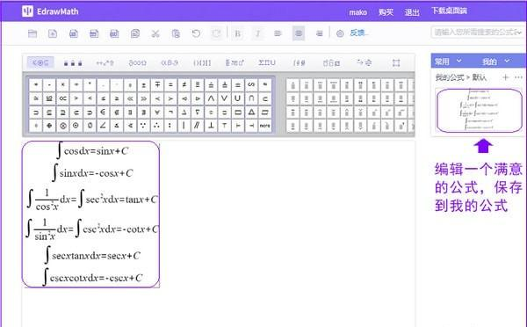Screen dimensions: 527x327
Task: Open the brackets category tab
Action: (202, 62)
